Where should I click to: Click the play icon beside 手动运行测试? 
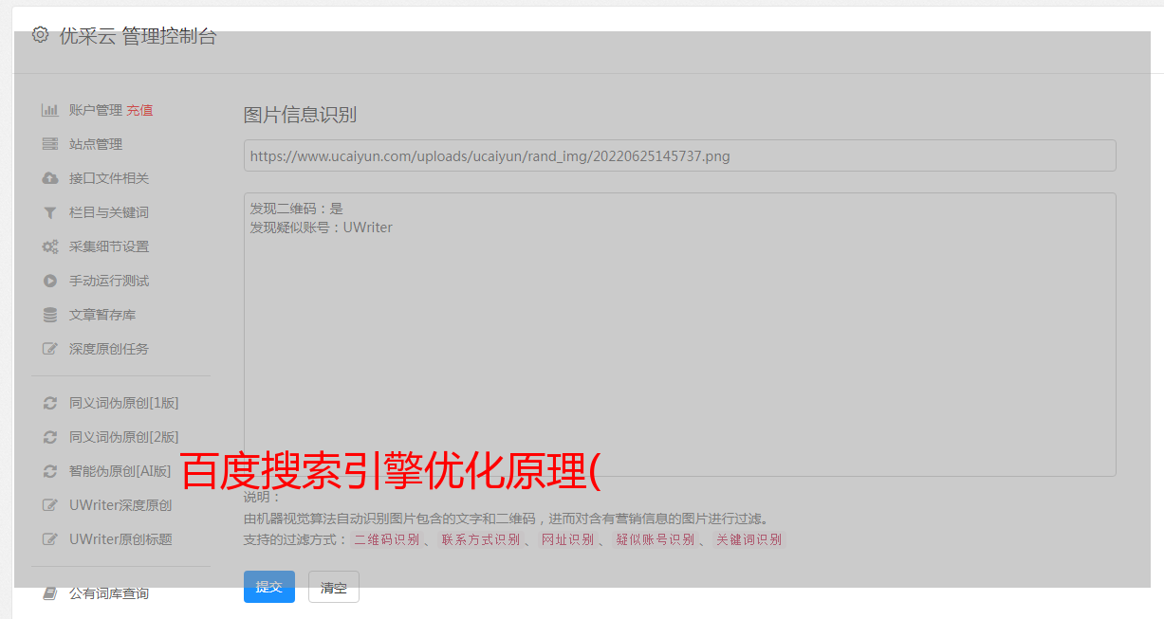click(x=49, y=281)
